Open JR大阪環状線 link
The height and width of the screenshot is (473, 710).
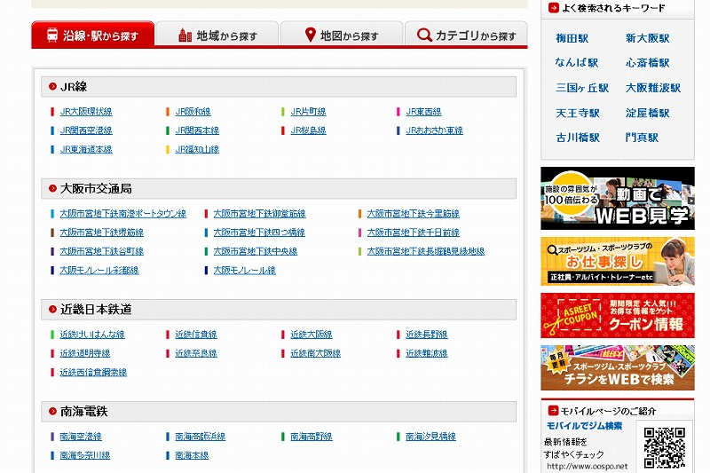tap(86, 111)
